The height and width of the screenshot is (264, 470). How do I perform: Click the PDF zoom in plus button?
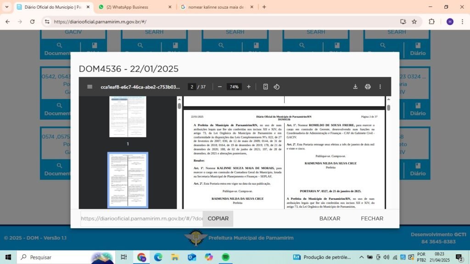[249, 87]
